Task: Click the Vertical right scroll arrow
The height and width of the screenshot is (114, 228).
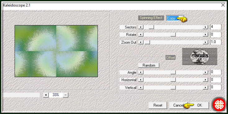Action: click(x=205, y=87)
